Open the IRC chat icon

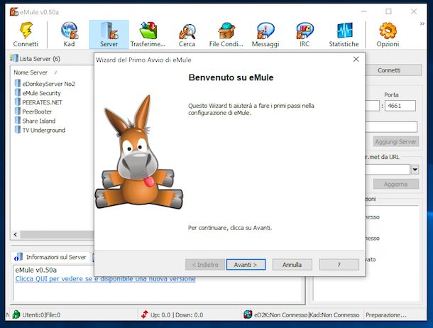pos(305,31)
